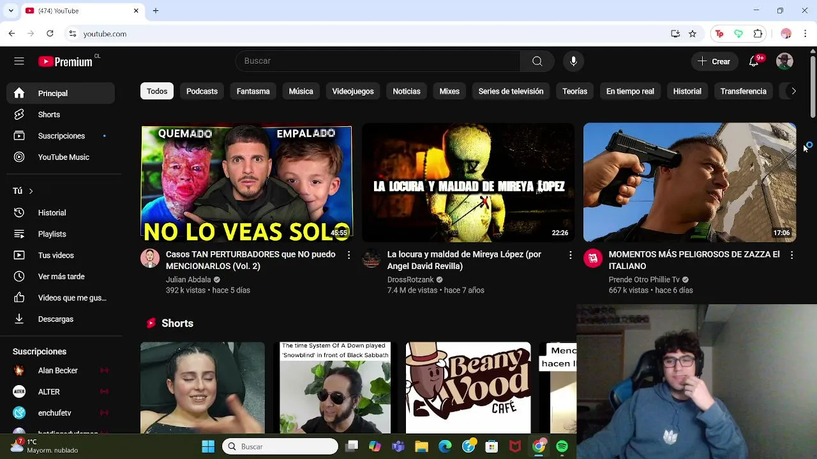
Task: Select the Podcasts filter chip
Action: pyautogui.click(x=202, y=91)
